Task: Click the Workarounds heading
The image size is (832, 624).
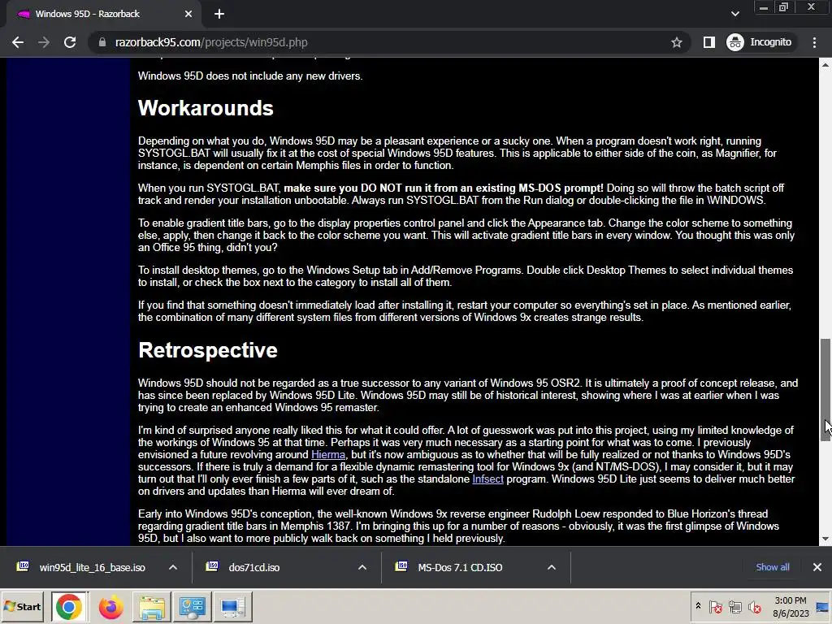Action: click(206, 108)
